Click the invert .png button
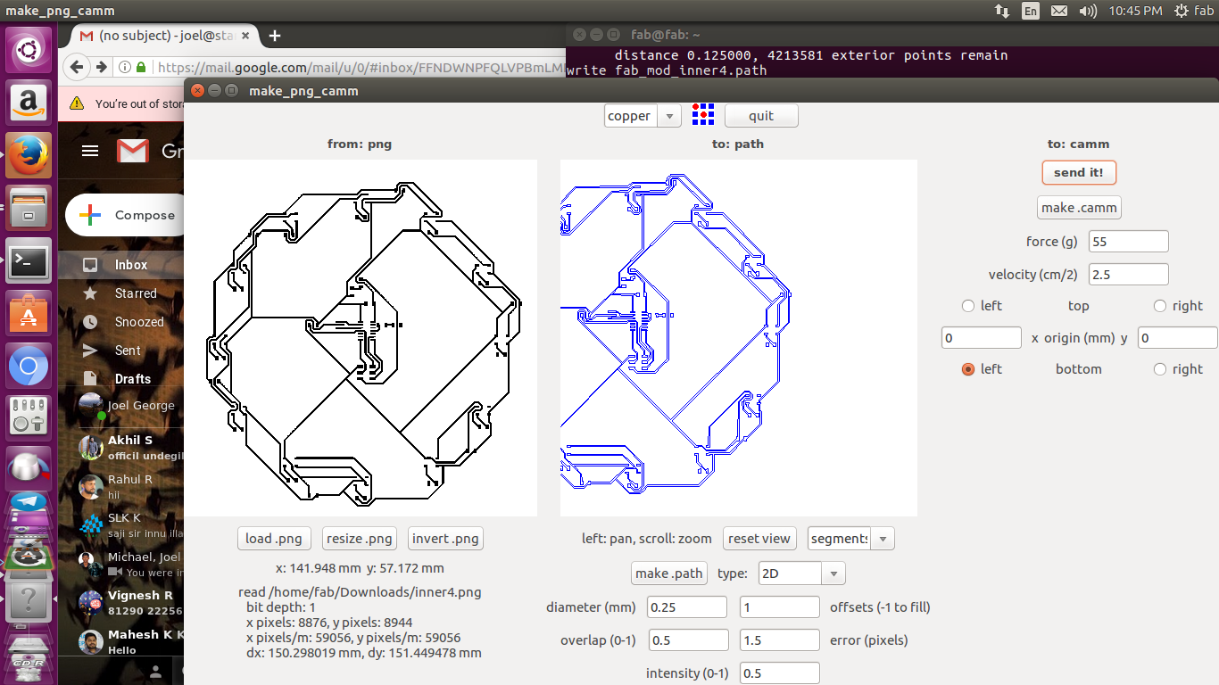 coord(445,539)
